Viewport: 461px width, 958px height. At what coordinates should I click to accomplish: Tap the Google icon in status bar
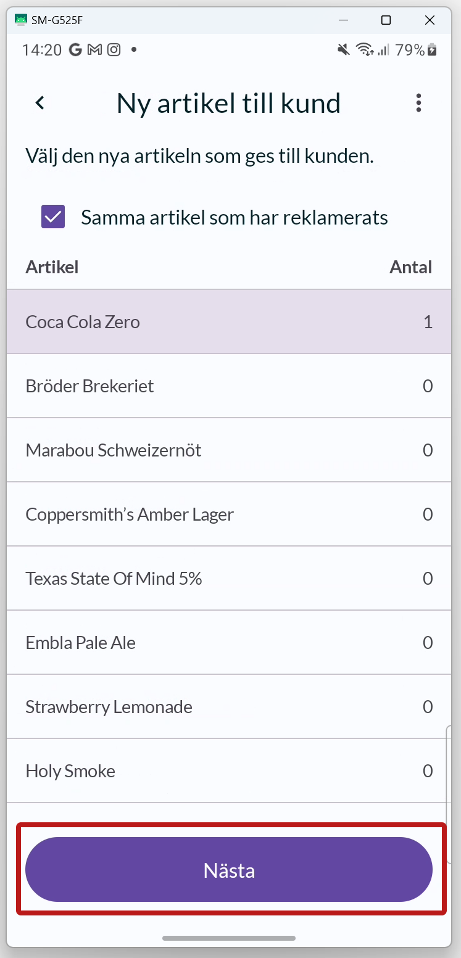[75, 50]
